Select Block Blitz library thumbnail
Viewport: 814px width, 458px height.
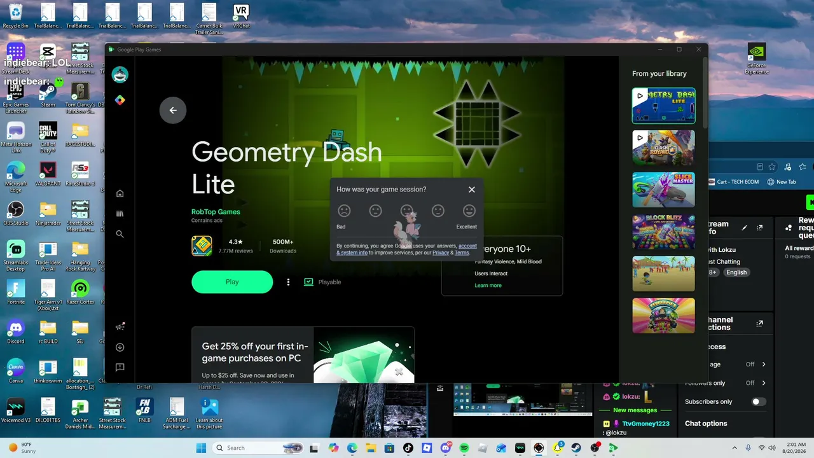click(x=663, y=232)
